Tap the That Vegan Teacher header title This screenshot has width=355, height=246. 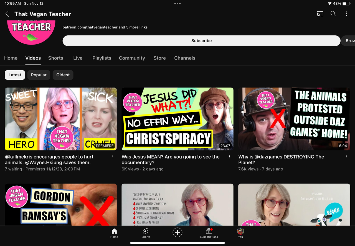click(43, 14)
